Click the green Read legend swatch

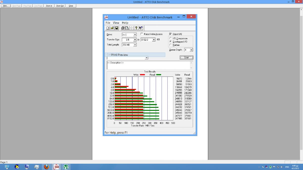pyautogui.click(x=159, y=75)
